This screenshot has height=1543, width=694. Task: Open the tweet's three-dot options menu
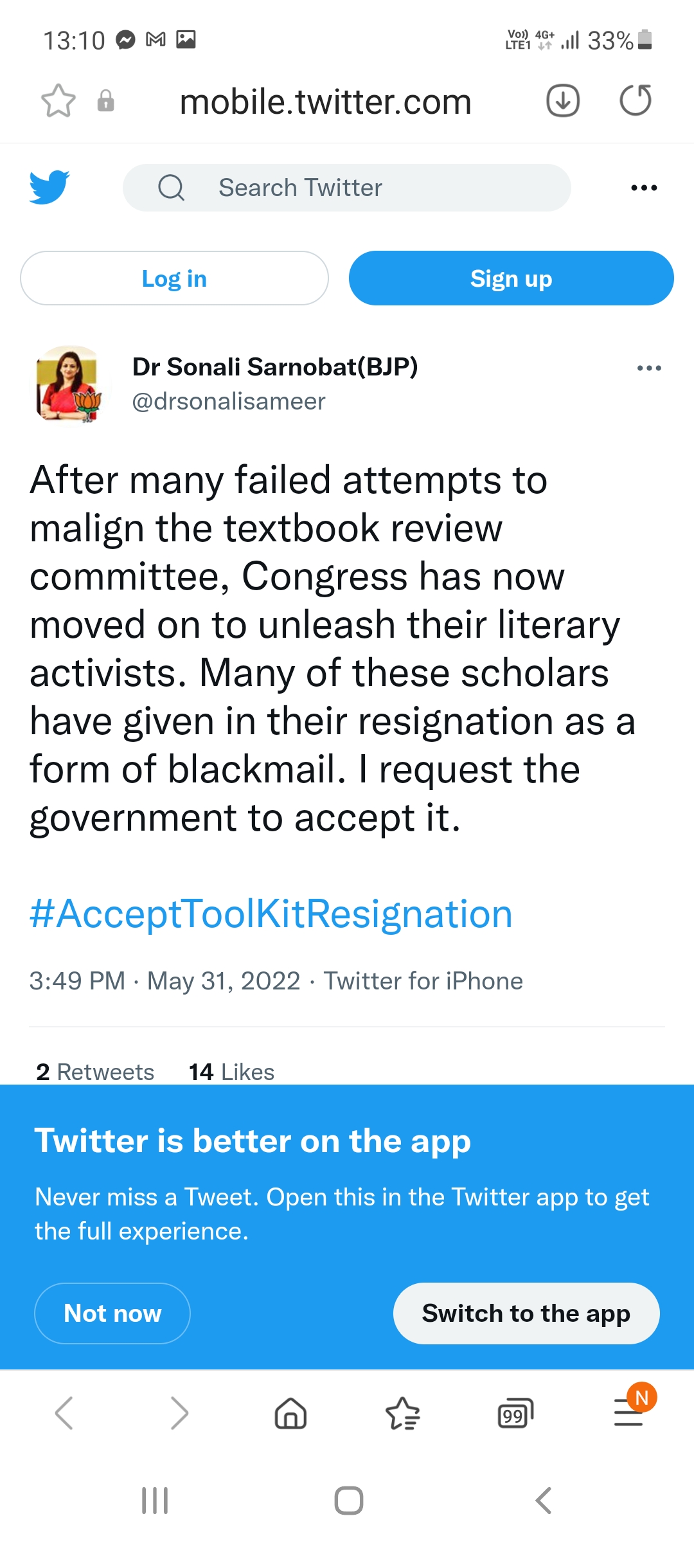click(x=649, y=368)
